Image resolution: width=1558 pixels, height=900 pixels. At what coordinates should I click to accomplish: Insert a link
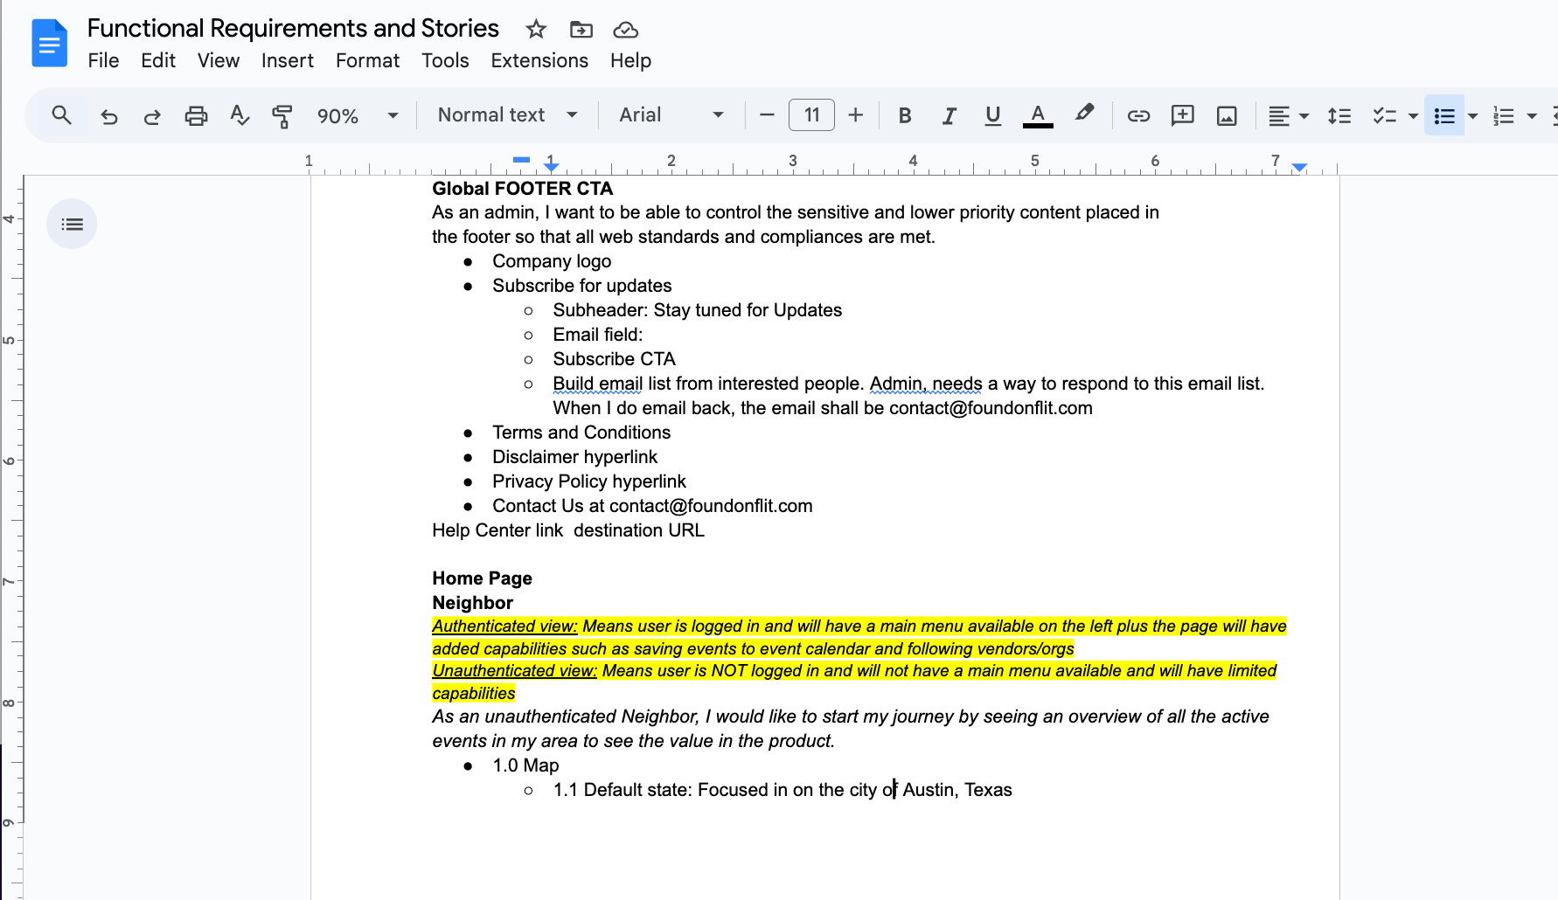click(1138, 115)
